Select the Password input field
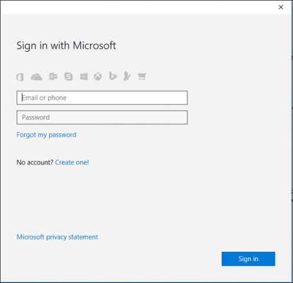The height and width of the screenshot is (283, 293). 102,117
